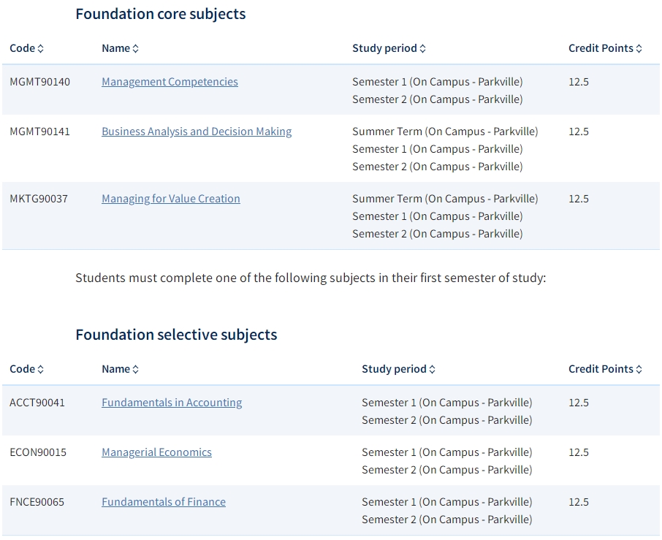The image size is (662, 540).
Task: Open Fundamentals of Finance link
Action: (x=164, y=502)
